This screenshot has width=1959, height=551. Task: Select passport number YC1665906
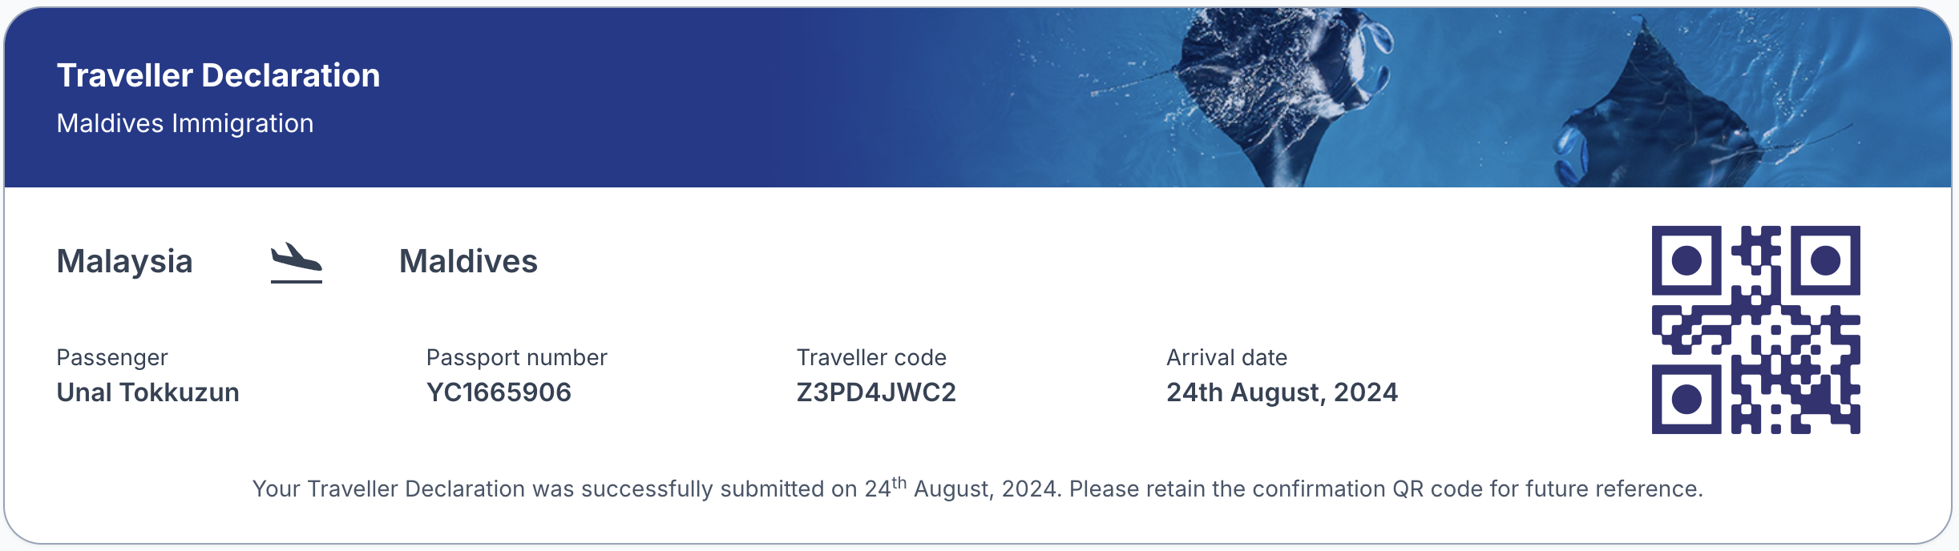click(x=499, y=392)
